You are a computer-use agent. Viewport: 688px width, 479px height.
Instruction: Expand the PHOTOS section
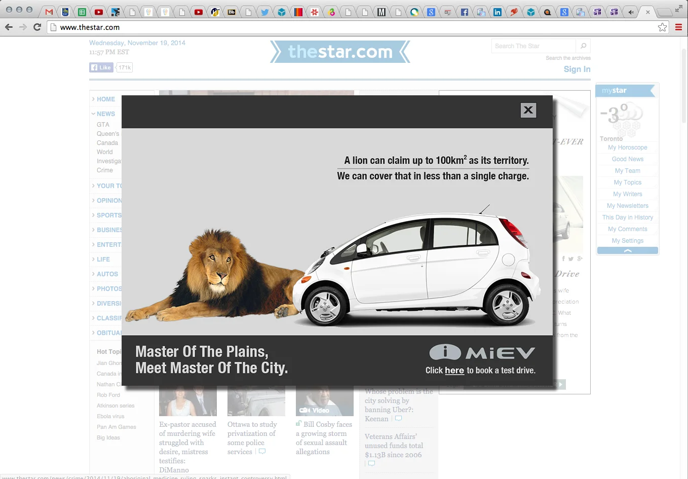point(107,289)
